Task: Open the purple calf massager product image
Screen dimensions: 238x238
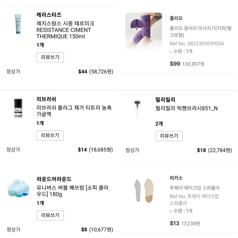Action: pyautogui.click(x=144, y=31)
